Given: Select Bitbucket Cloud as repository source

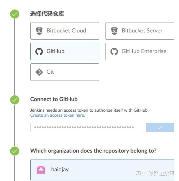Looking at the screenshot, I should [x=65, y=31].
